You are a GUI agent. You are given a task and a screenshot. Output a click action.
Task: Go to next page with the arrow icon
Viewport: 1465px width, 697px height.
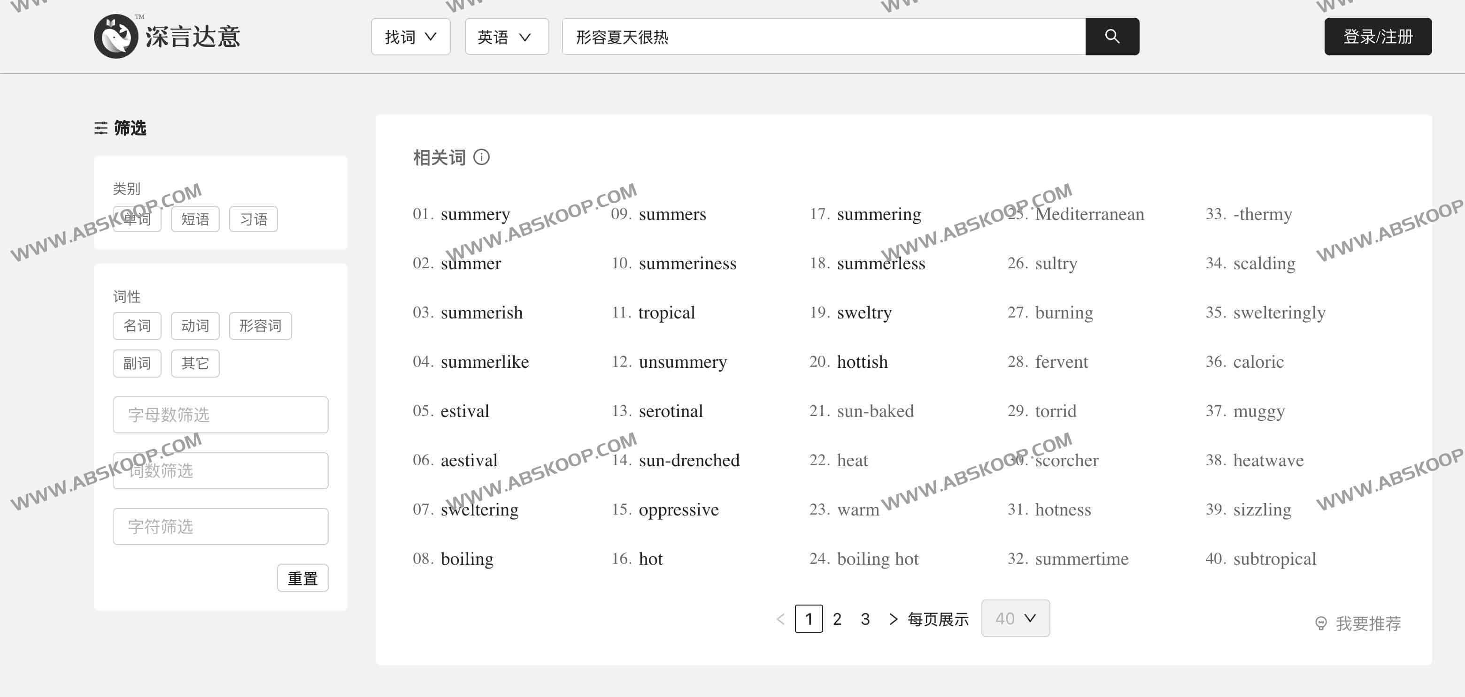coord(893,619)
